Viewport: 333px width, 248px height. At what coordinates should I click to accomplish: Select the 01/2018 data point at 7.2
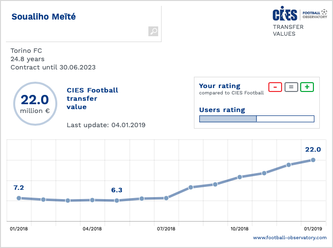(x=19, y=198)
